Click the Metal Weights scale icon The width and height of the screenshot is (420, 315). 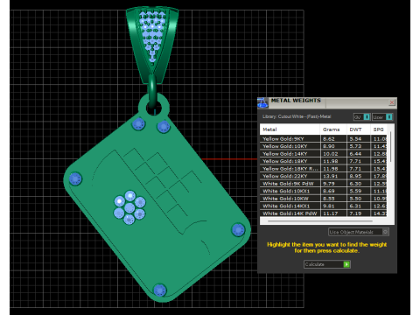pos(262,102)
